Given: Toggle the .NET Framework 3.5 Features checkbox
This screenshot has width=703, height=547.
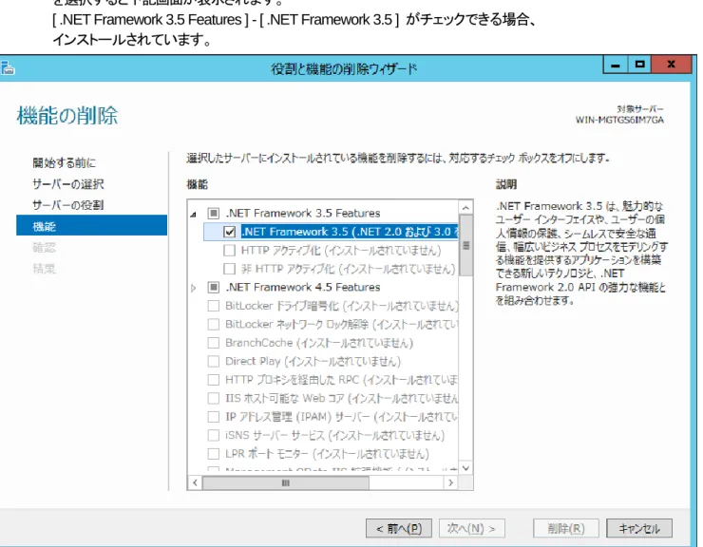Looking at the screenshot, I should (214, 213).
